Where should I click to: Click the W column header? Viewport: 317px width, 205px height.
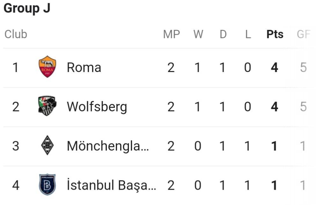198,34
